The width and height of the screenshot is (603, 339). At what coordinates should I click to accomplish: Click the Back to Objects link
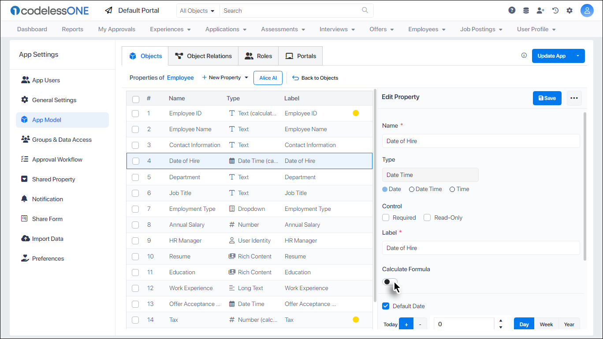click(x=315, y=78)
